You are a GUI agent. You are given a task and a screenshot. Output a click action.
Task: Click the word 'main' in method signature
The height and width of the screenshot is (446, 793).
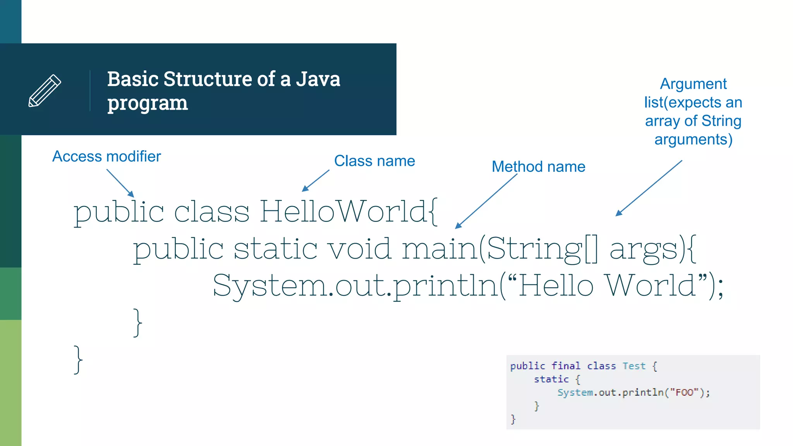point(439,249)
